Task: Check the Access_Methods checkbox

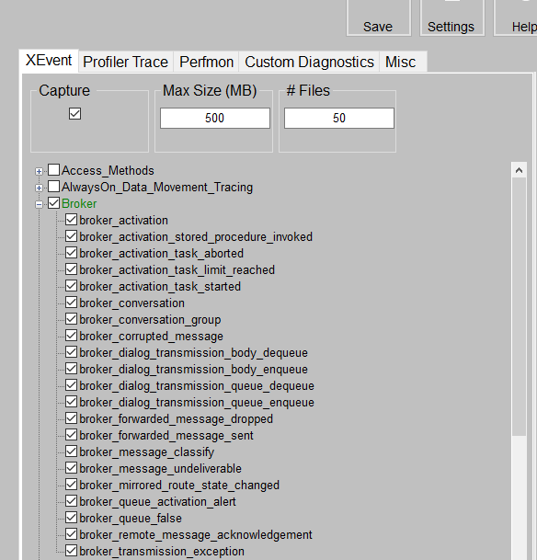Action: (54, 169)
